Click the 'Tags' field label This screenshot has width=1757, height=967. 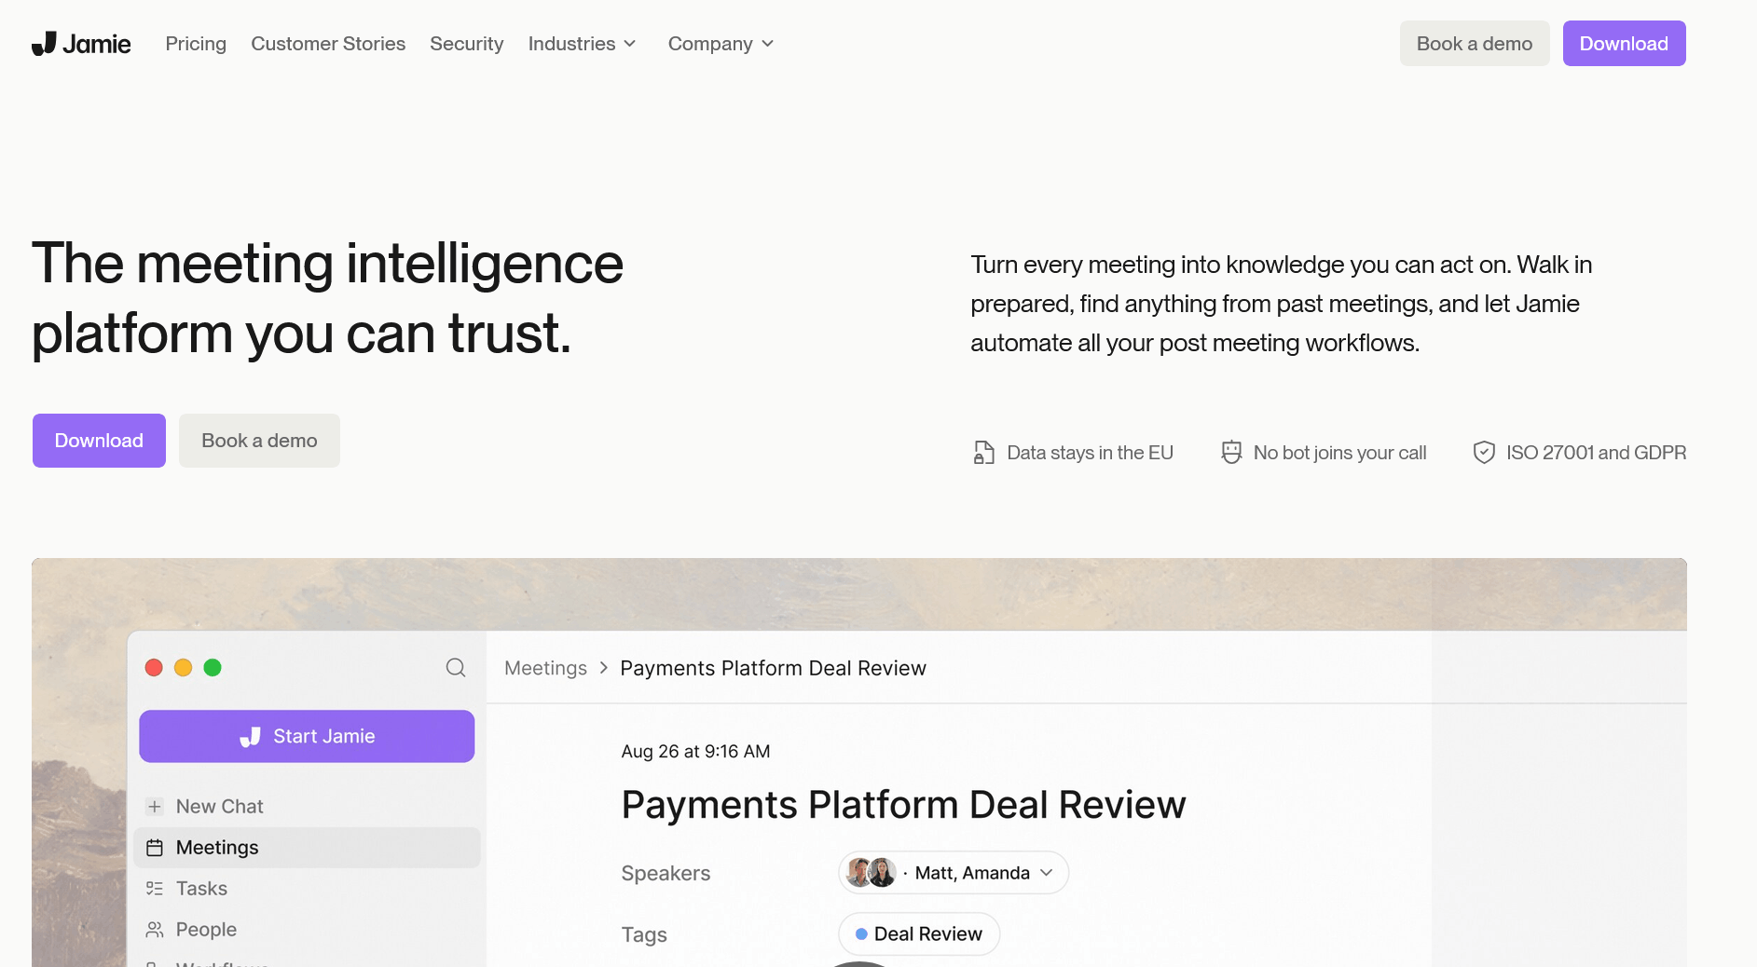644,935
